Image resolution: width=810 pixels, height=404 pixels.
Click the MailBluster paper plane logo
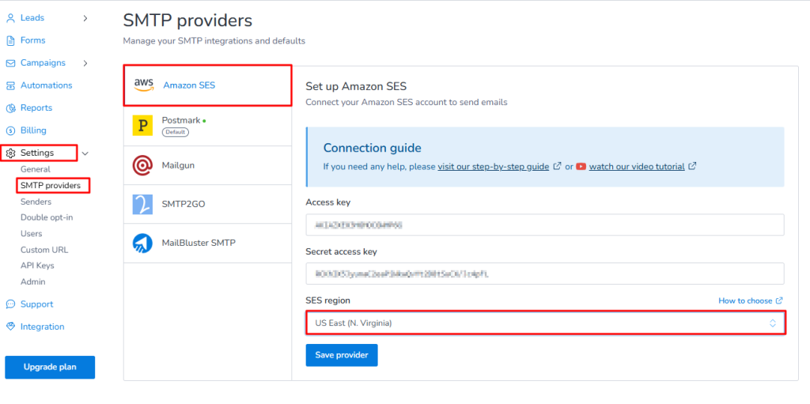(x=142, y=243)
